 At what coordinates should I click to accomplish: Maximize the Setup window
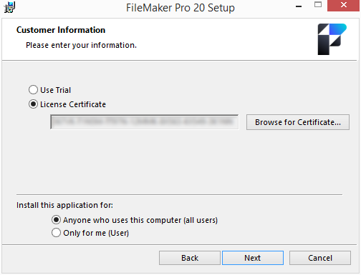(318, 5)
